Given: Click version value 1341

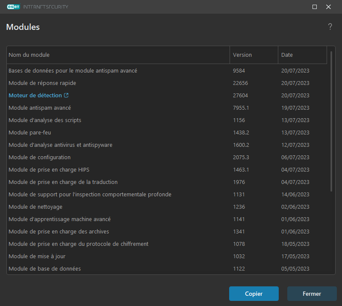Looking at the screenshot, I should point(239,231).
